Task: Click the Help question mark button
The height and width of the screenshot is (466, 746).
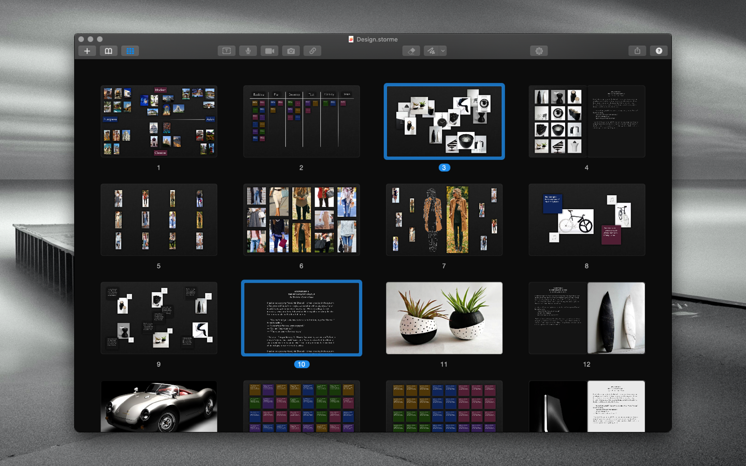Action: [x=659, y=51]
